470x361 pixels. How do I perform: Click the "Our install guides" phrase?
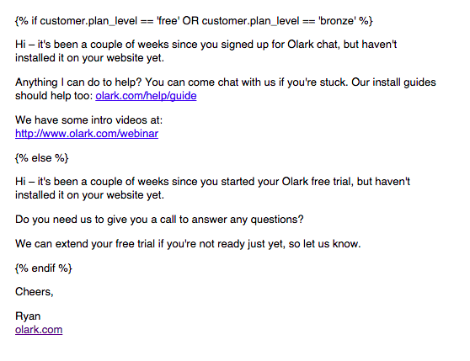(393, 82)
